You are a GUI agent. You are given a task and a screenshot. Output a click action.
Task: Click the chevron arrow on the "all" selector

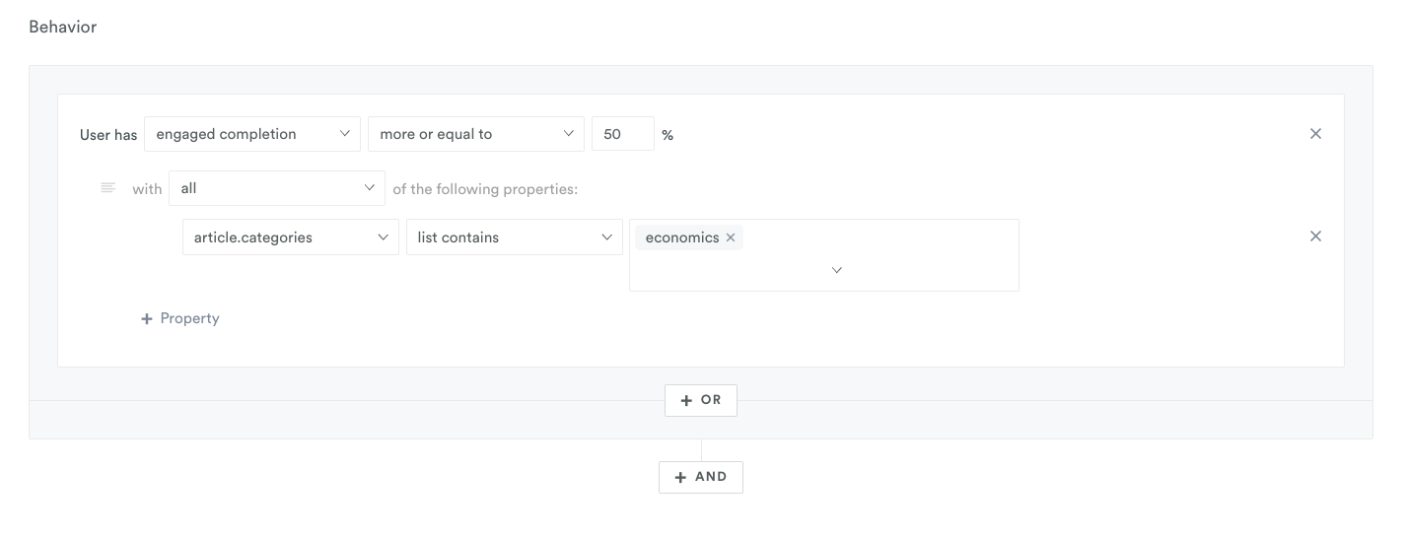[369, 187]
